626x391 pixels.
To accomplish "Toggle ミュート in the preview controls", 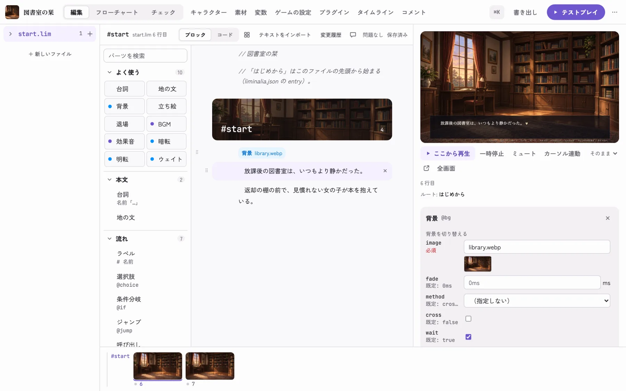I will [x=524, y=154].
